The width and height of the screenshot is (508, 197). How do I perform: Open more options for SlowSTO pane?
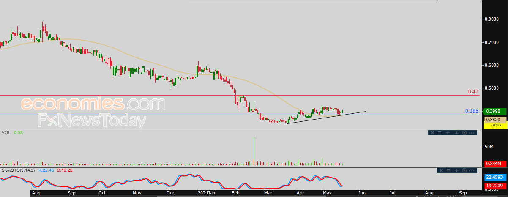point(472,170)
